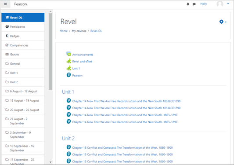Viewport: 234px width, 165px height.
Task: Open 3 September - 9 September section
Action: click(x=23, y=135)
